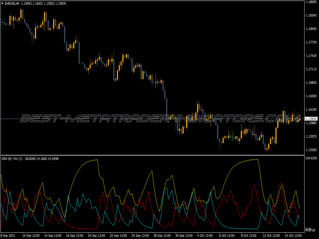Image resolution: width=319 pixels, height=239 pixels.
Task: Click the time axis label 8 Oct 12:00
Action: point(248,236)
